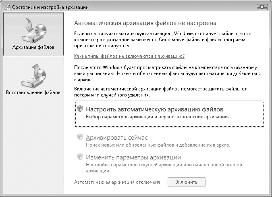The image size is (272, 197).
Task: Click description Поиск новых или обновленных файлов
Action: [158, 145]
